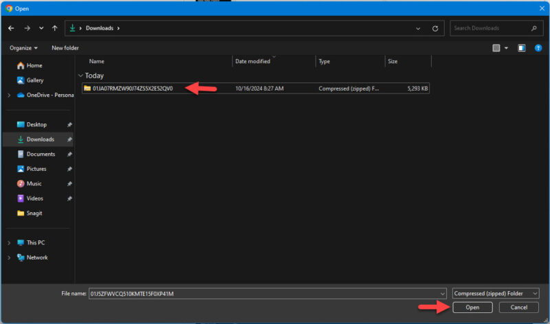This screenshot has width=550, height=324.
Task: Sort files by Date modified column
Action: (x=253, y=61)
